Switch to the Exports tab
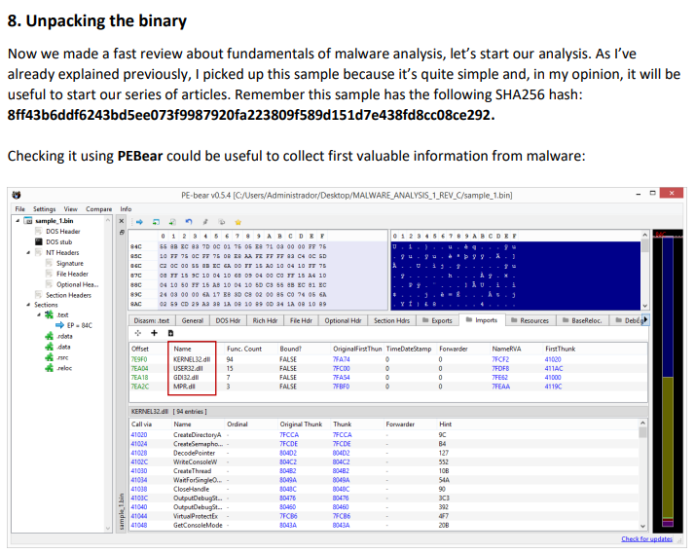The image size is (695, 553). coord(437,320)
